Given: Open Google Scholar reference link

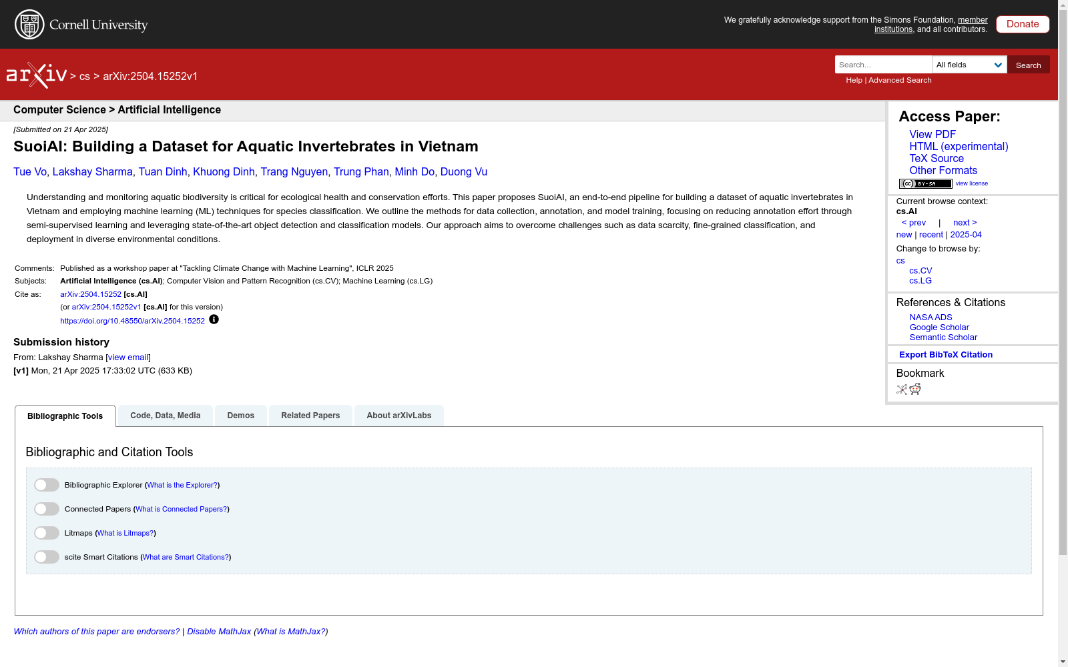Looking at the screenshot, I should 939,327.
